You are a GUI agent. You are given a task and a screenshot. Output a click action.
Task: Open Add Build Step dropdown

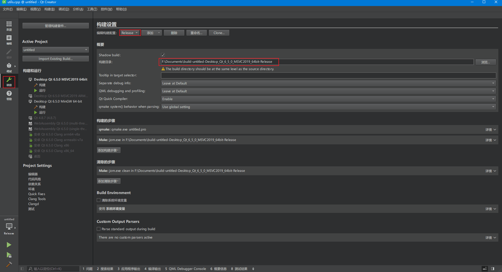tap(109, 150)
